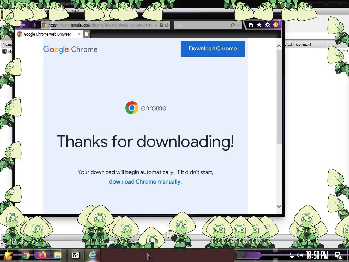
Task: Go back with the IE back arrow
Action: point(23,25)
